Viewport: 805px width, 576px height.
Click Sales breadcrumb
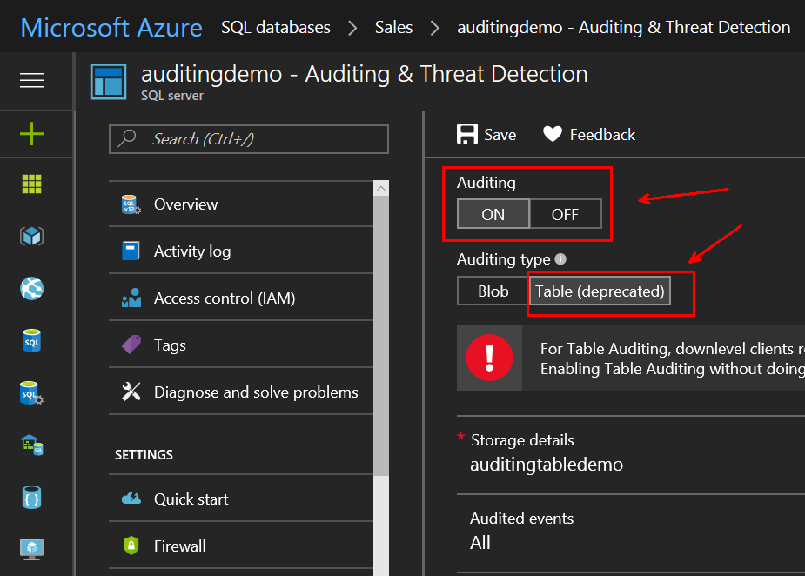[x=393, y=27]
